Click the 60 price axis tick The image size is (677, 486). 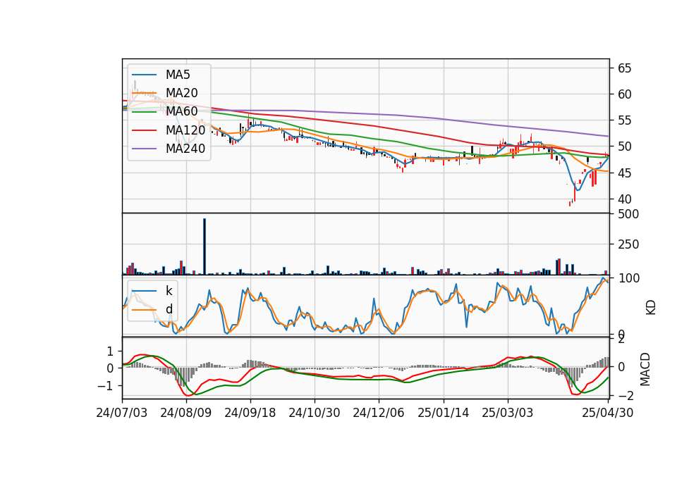click(624, 94)
